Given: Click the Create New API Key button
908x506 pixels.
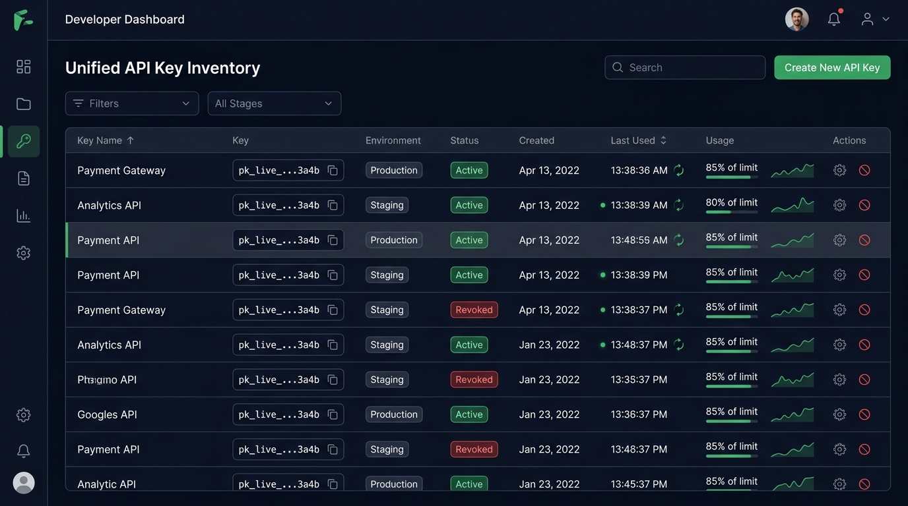Looking at the screenshot, I should (832, 67).
